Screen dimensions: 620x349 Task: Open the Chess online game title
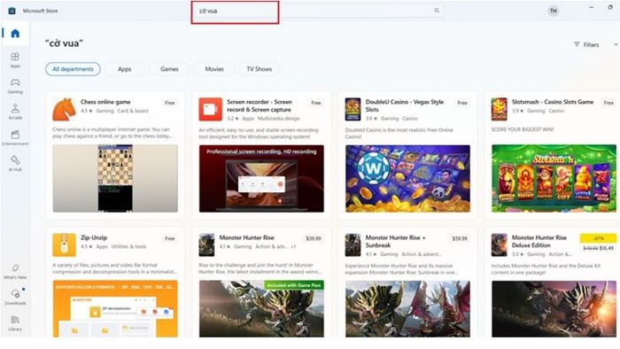click(x=105, y=102)
